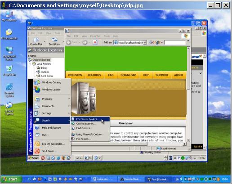Viewport: 232px width, 184px height.
Task: Select the My Documents desktop icon
Action: pyautogui.click(x=9, y=34)
